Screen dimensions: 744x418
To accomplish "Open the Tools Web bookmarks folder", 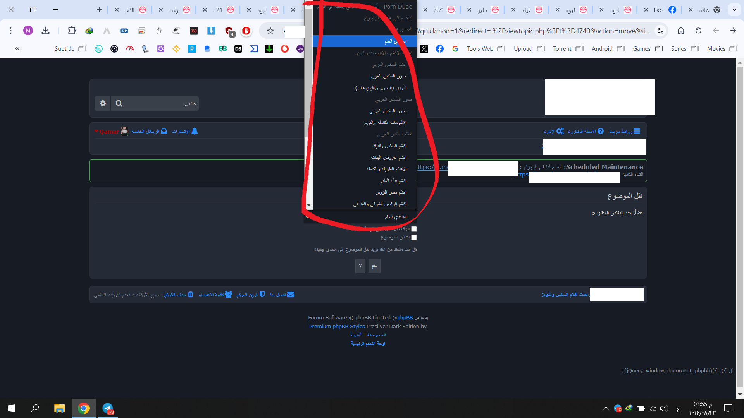I will pos(486,49).
